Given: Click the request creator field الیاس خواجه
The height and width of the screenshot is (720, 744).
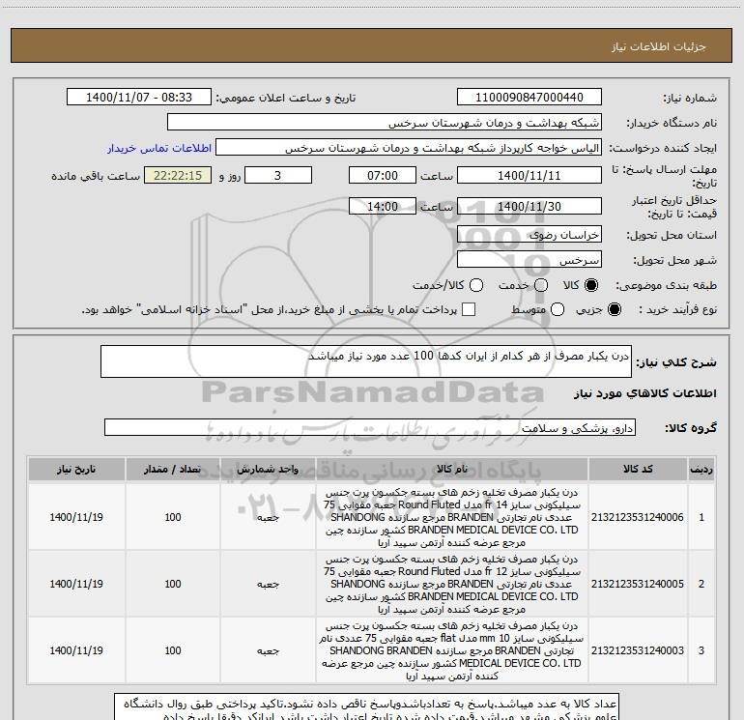Looking at the screenshot, I should point(409,148).
